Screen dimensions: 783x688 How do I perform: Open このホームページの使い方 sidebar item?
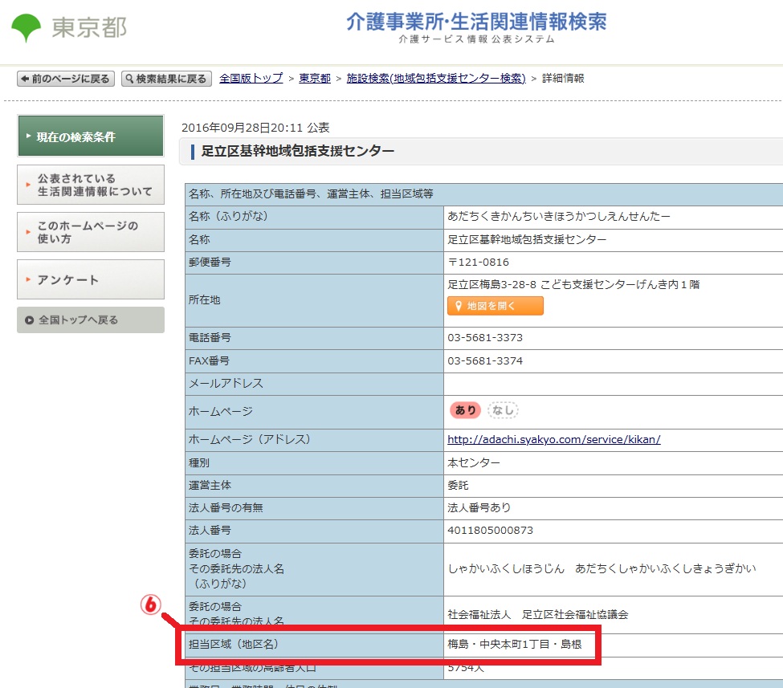click(x=91, y=232)
